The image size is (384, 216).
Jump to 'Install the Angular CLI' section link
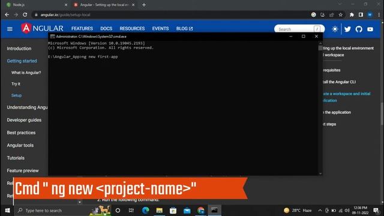pos(339,82)
